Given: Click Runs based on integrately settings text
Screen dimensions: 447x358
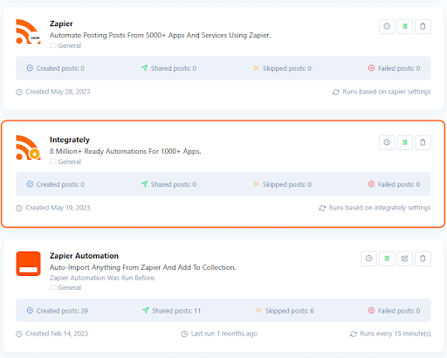Looking at the screenshot, I should pyautogui.click(x=375, y=208).
